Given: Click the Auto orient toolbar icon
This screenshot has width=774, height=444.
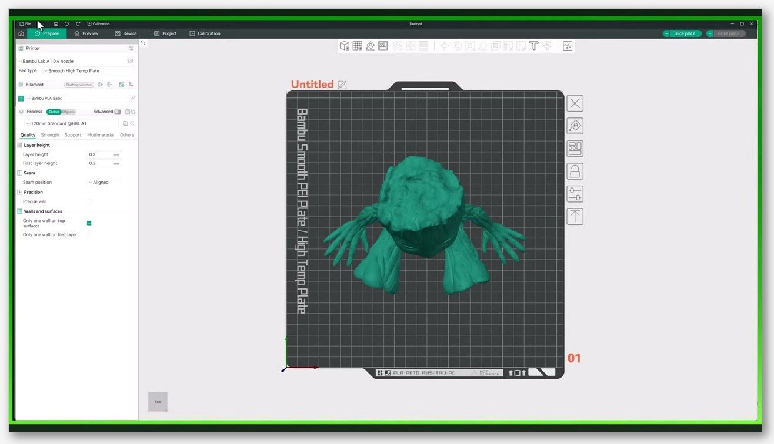Looking at the screenshot, I should [x=370, y=46].
